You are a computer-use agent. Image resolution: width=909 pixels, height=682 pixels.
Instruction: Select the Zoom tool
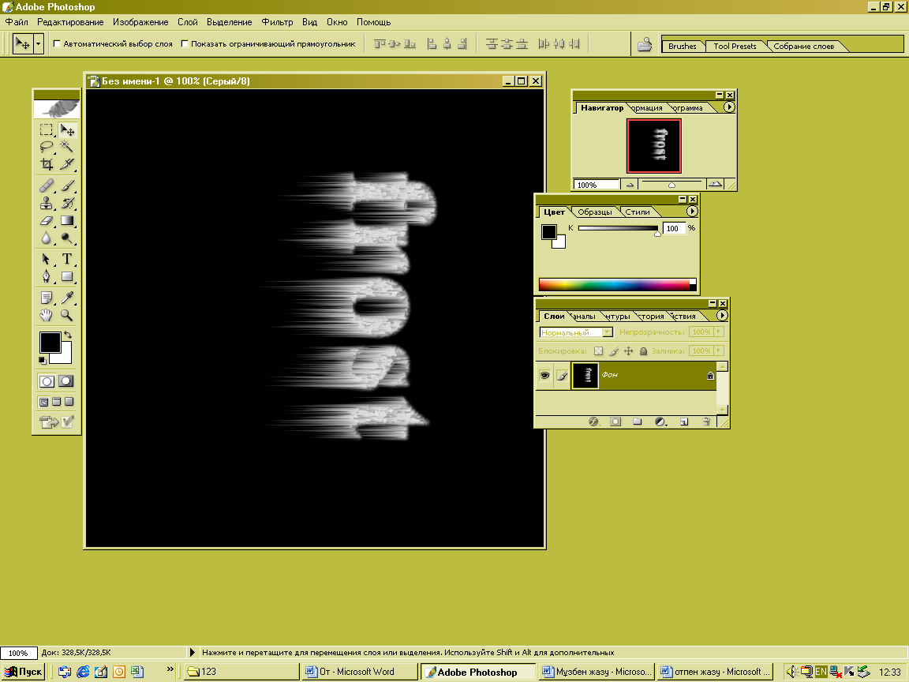click(x=67, y=316)
